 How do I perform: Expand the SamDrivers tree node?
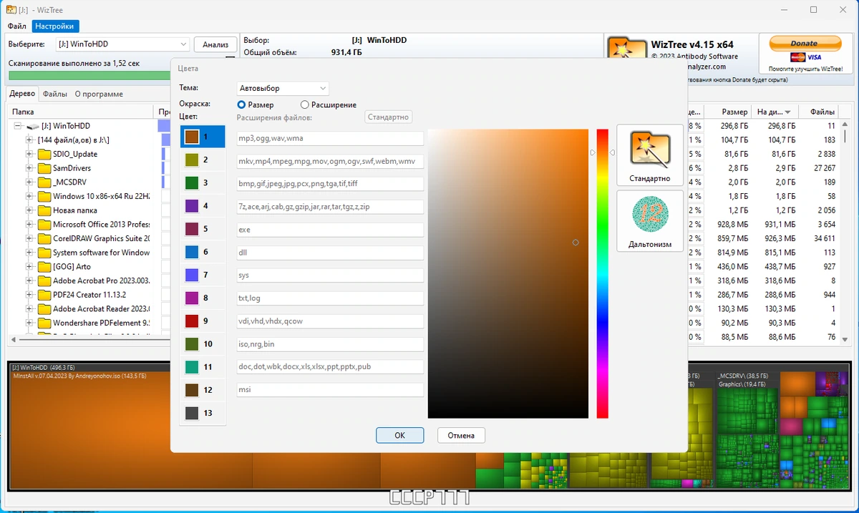(29, 168)
